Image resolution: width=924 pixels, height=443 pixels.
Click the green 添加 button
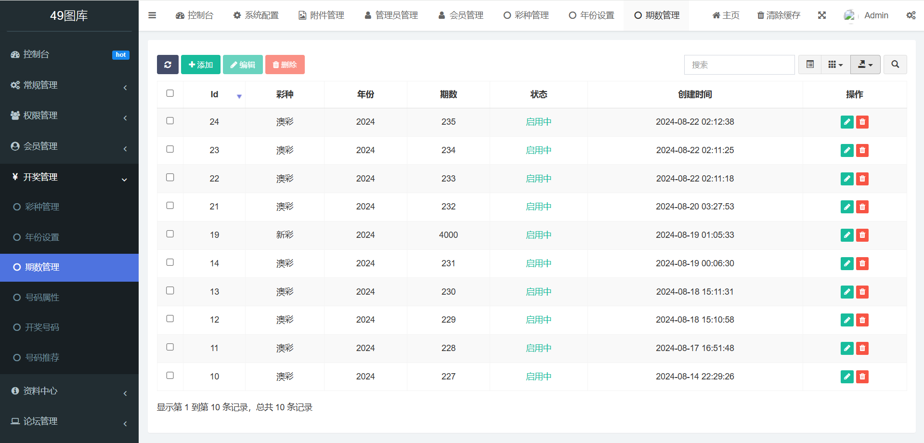201,65
